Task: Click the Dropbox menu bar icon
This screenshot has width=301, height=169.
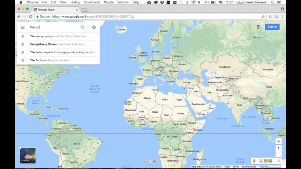Action: tap(162, 2)
